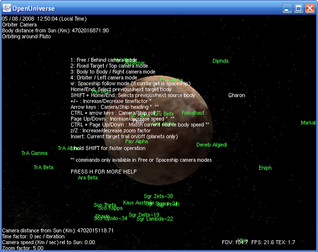
Task: Click the 'Camera speed' rel to Sun line
Action: coord(49,242)
